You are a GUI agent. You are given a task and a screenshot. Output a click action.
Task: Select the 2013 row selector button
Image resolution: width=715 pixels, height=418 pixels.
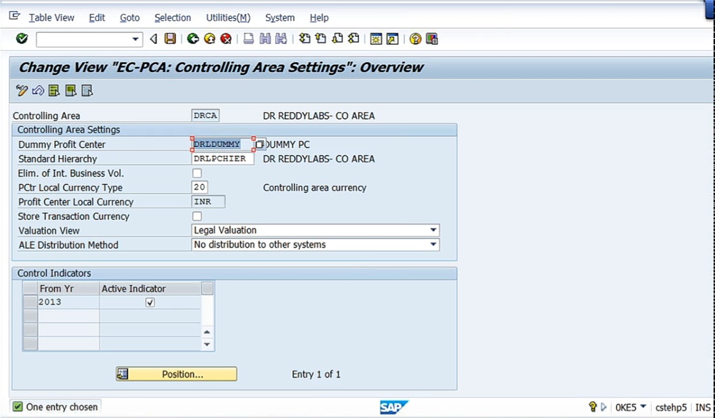point(30,302)
